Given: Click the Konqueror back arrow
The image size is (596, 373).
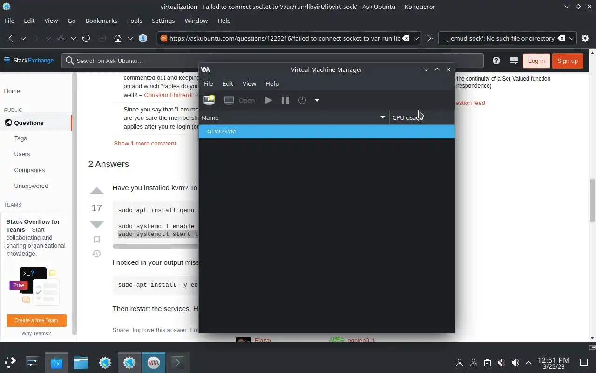Looking at the screenshot, I should (x=11, y=38).
